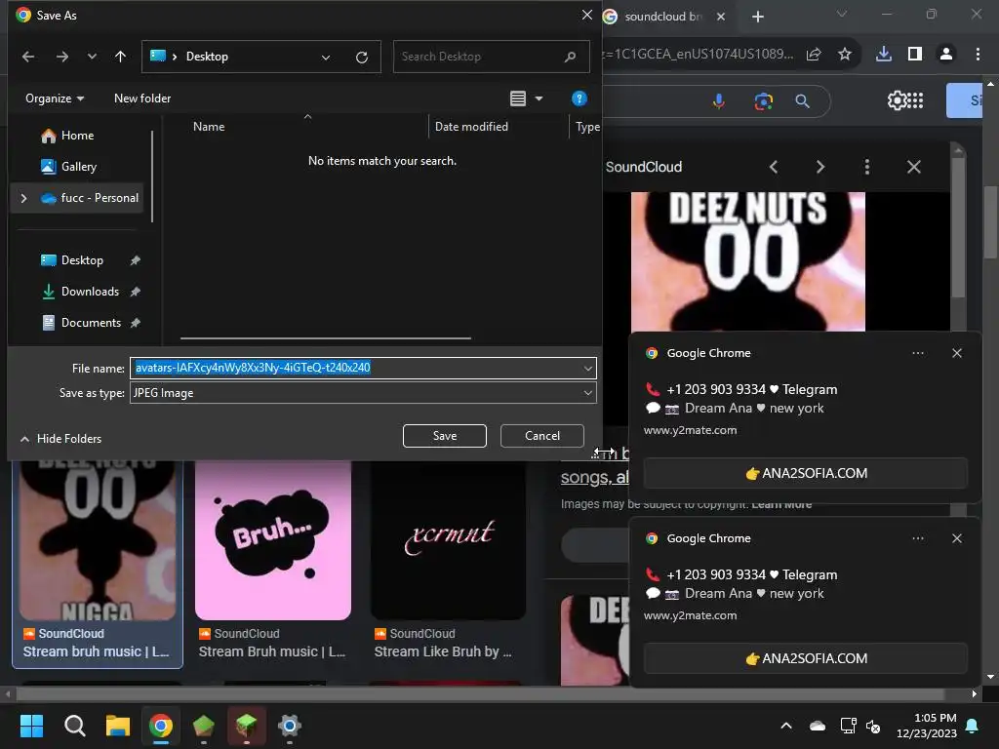Share this page icon in address bar
Screen dimensions: 999x749
pyautogui.click(x=814, y=55)
